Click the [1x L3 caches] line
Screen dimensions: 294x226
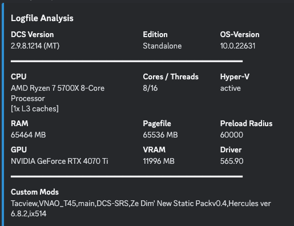35,108
